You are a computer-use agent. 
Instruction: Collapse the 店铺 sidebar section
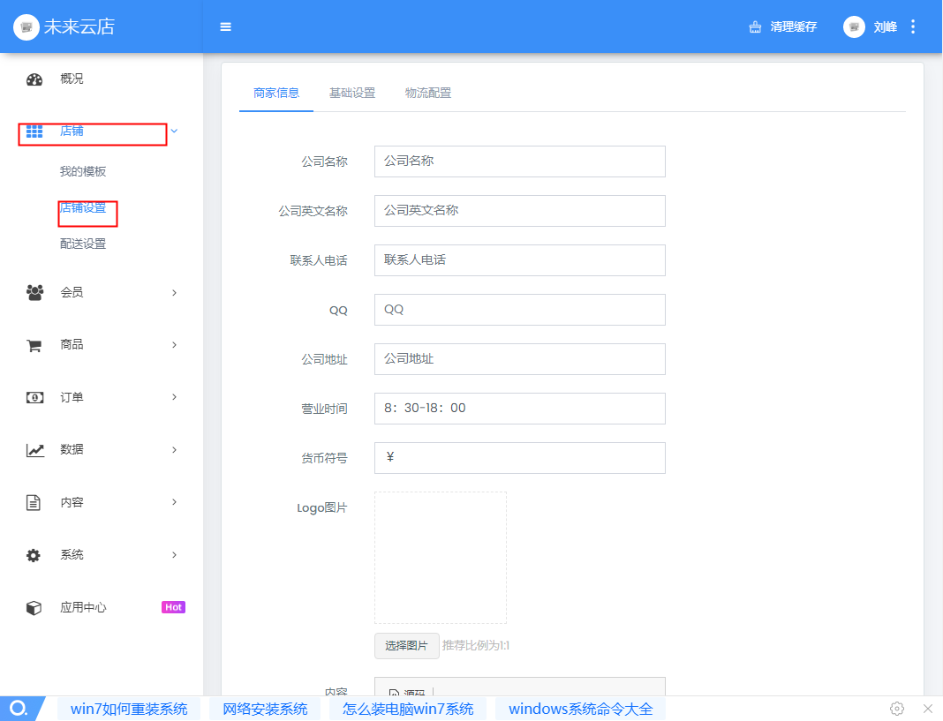(x=174, y=131)
